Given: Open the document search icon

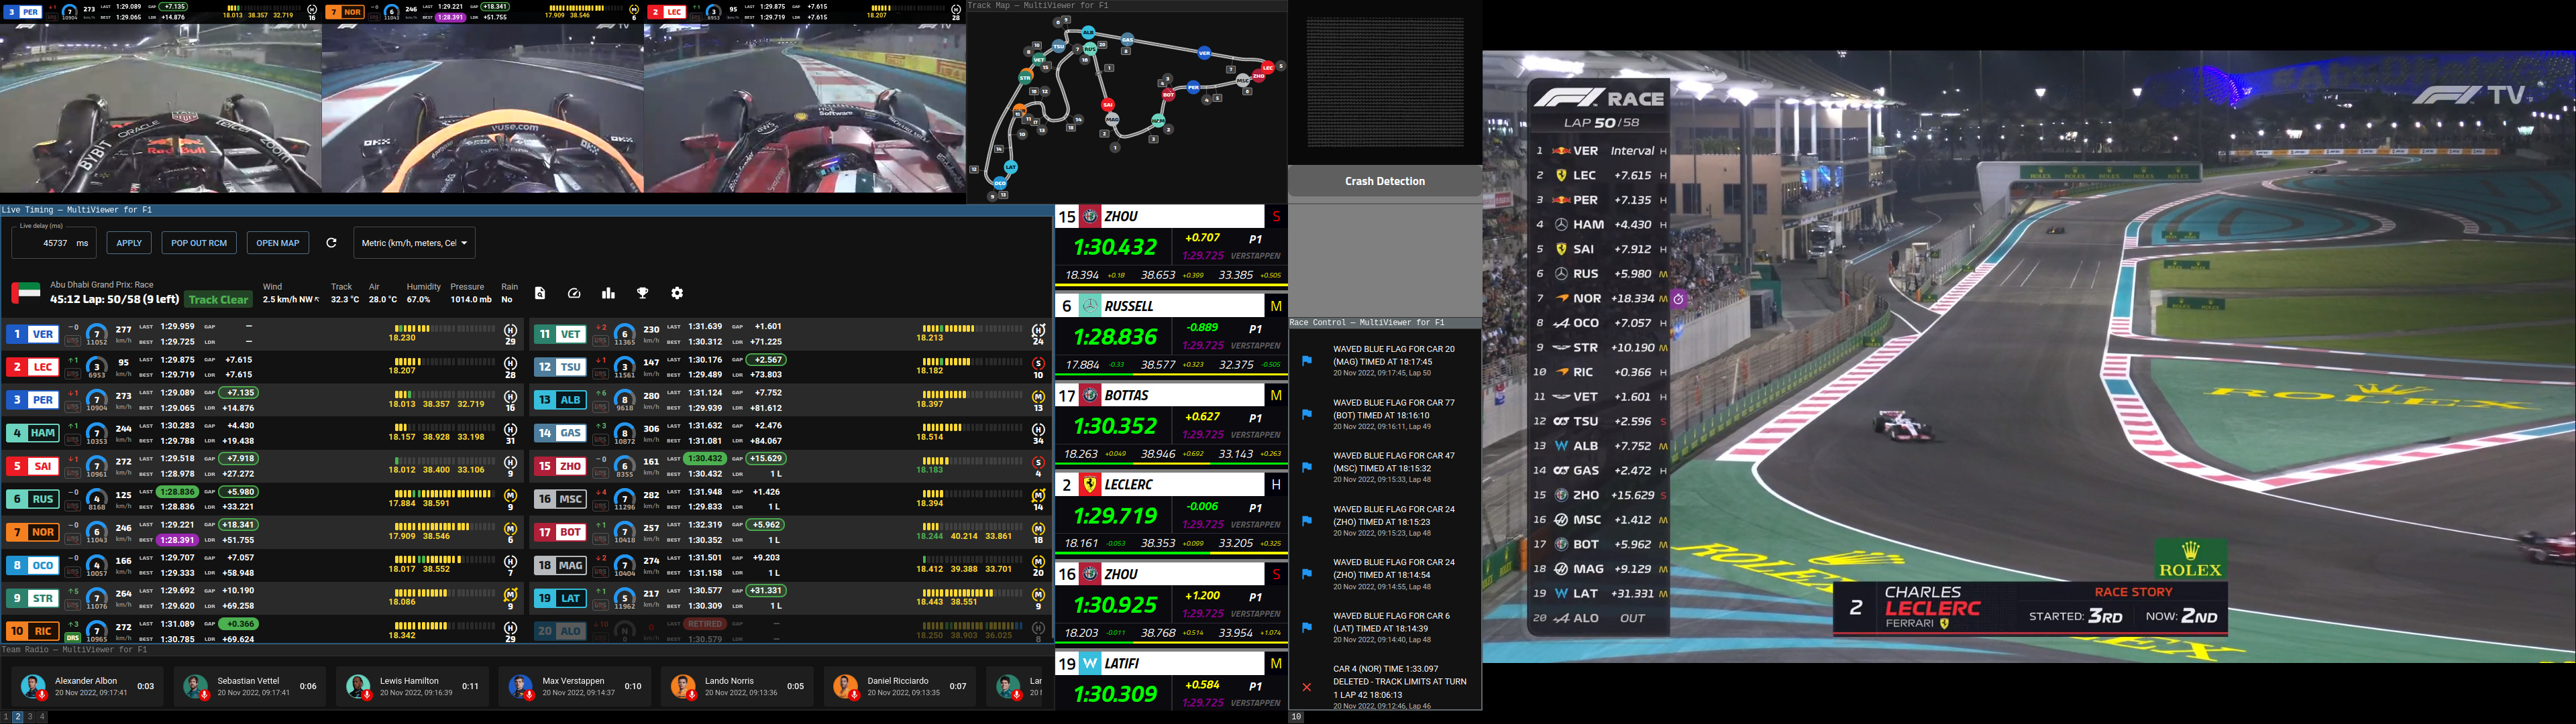Looking at the screenshot, I should click(x=540, y=293).
